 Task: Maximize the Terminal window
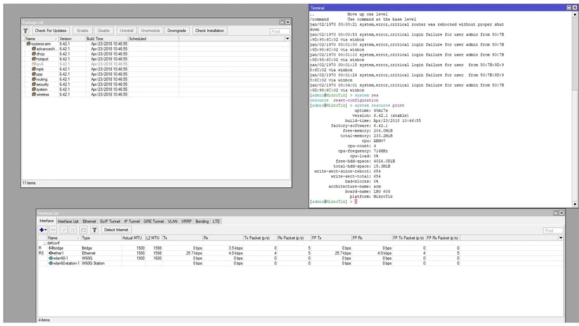569,8
